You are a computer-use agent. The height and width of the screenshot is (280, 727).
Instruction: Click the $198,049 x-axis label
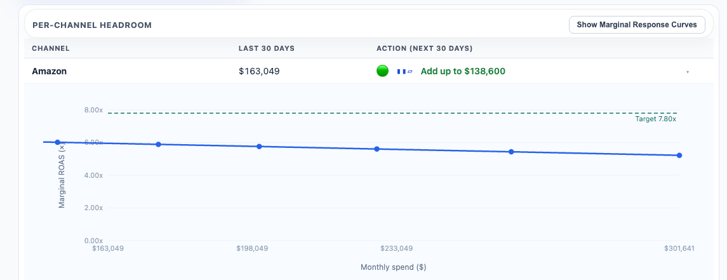(x=252, y=248)
